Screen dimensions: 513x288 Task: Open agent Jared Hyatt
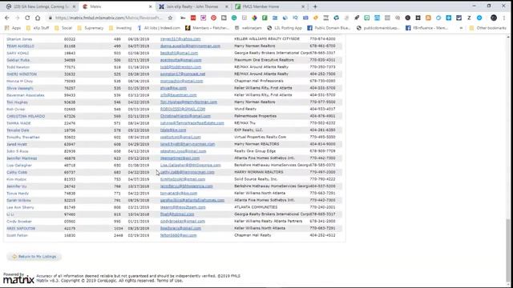tap(17, 144)
